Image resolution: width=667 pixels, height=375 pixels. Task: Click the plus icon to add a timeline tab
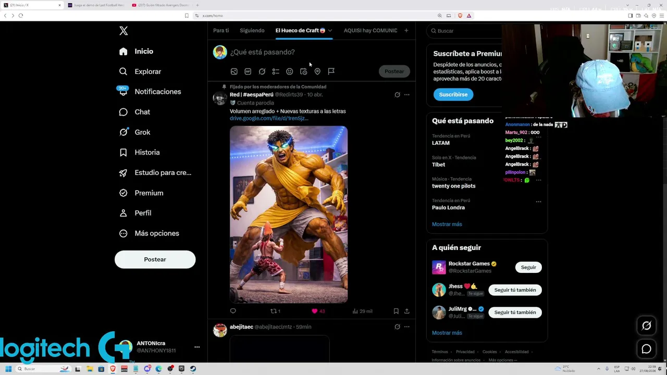tap(406, 31)
